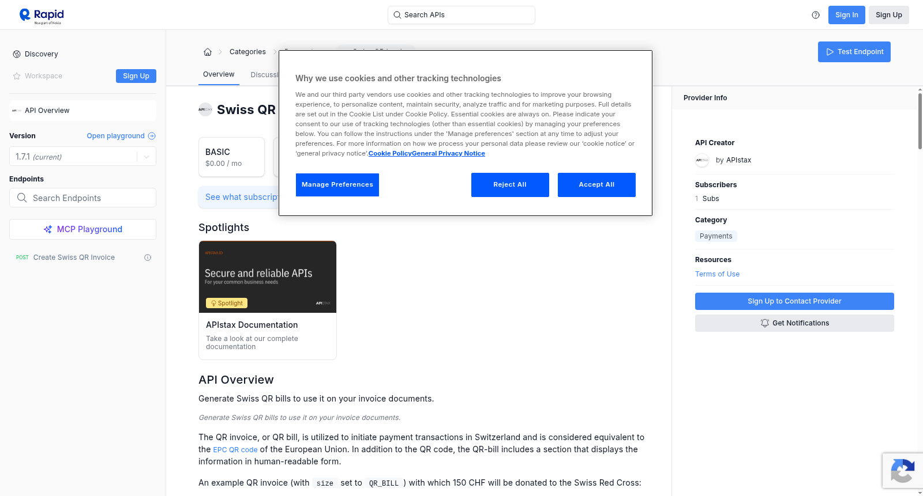Image resolution: width=923 pixels, height=496 pixels.
Task: Switch to the Overview tab
Action: [219, 74]
